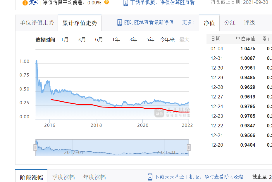Click the 2018 point on chart axis
Viewport: 272px width, 182px height.
tap(96, 125)
